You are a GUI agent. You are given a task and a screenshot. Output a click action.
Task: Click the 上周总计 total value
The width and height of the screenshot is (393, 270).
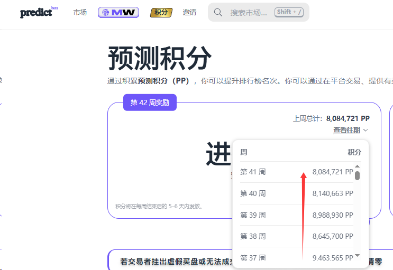point(348,118)
